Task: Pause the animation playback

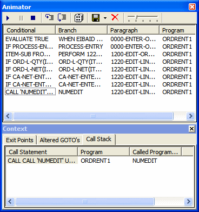Action: point(21,18)
